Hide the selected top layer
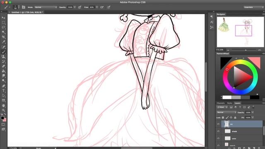The width and height of the screenshot is (265, 149). [218, 124]
